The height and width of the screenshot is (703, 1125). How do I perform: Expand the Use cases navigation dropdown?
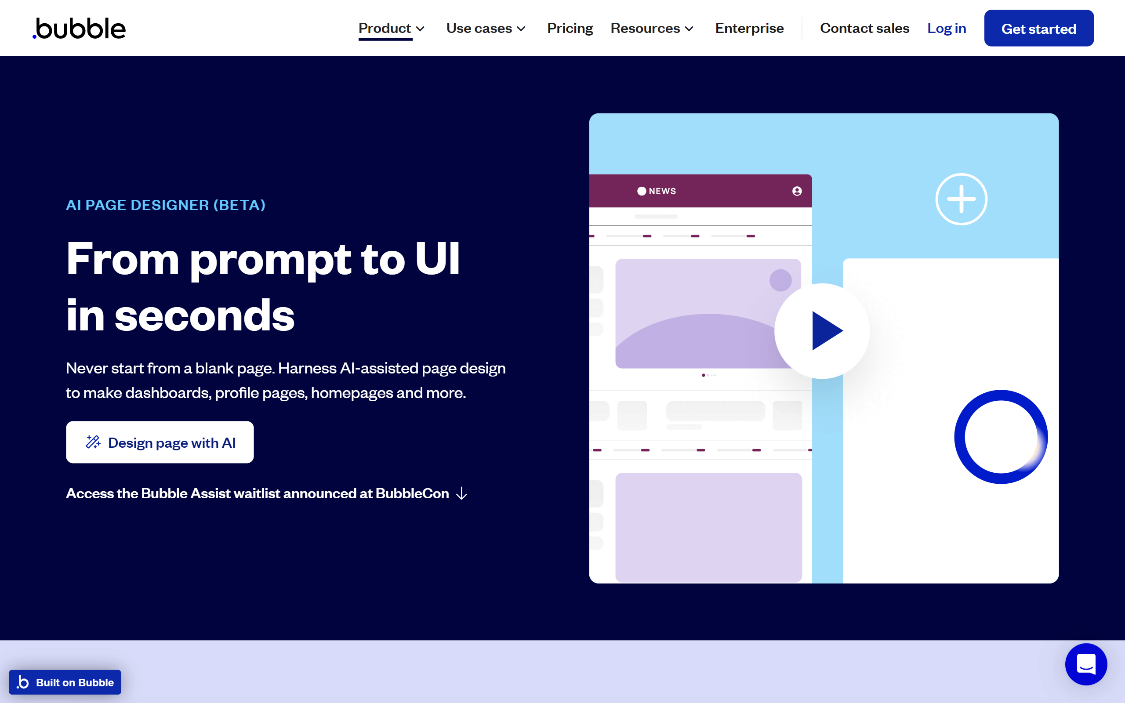coord(484,28)
